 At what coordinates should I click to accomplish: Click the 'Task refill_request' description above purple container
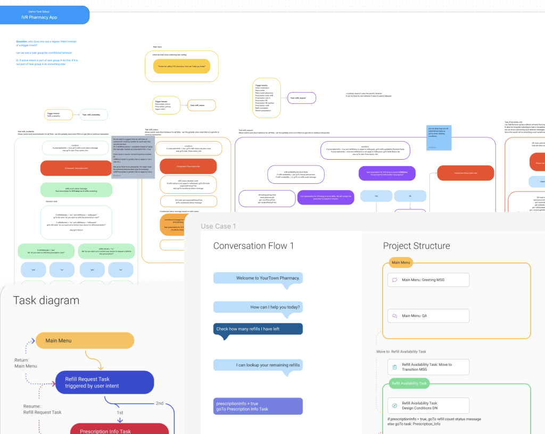(x=284, y=132)
